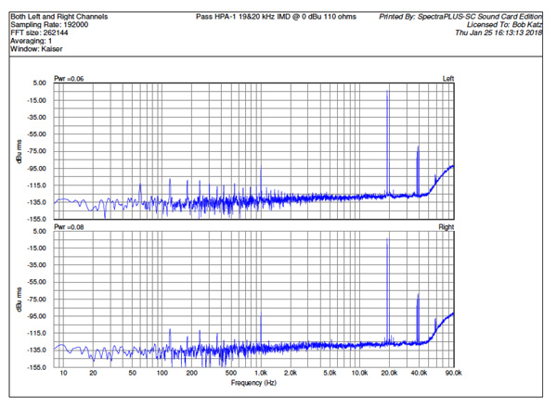Click the "Frequency (Hz)" axis label
The image size is (557, 408).
point(254,382)
